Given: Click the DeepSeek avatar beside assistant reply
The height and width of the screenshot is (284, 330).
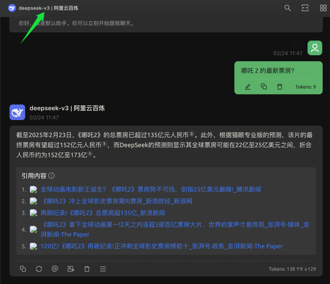Looking at the screenshot, I should coord(17,112).
